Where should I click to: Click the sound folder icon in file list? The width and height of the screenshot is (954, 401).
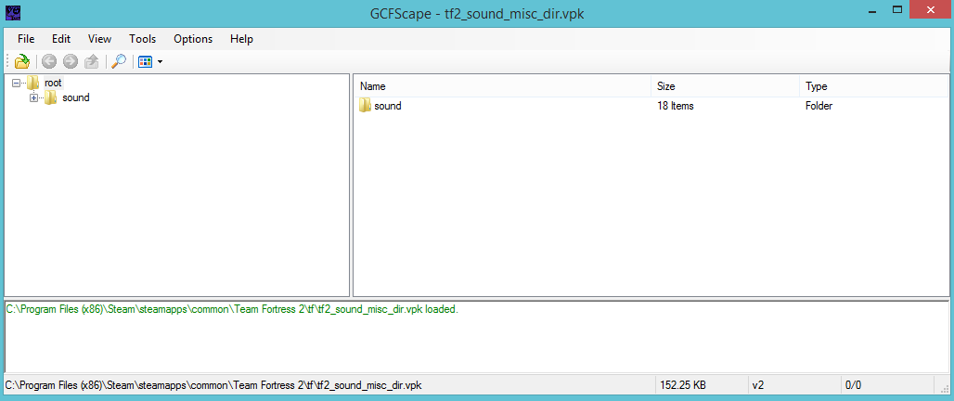click(365, 106)
